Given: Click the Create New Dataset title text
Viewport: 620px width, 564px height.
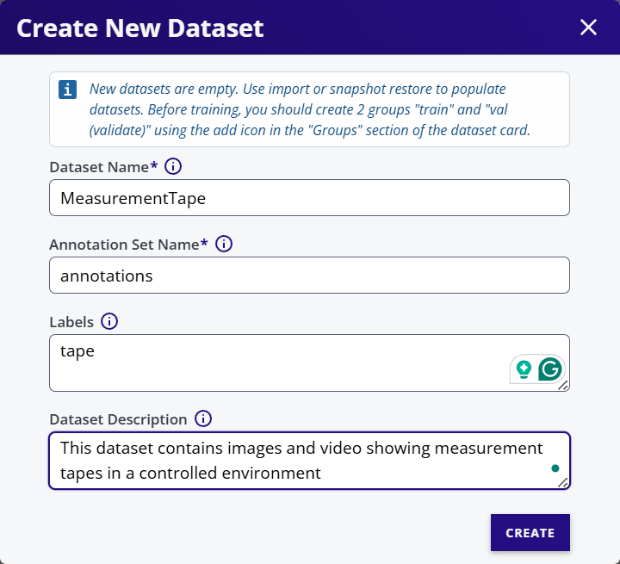Looking at the screenshot, I should (x=140, y=28).
